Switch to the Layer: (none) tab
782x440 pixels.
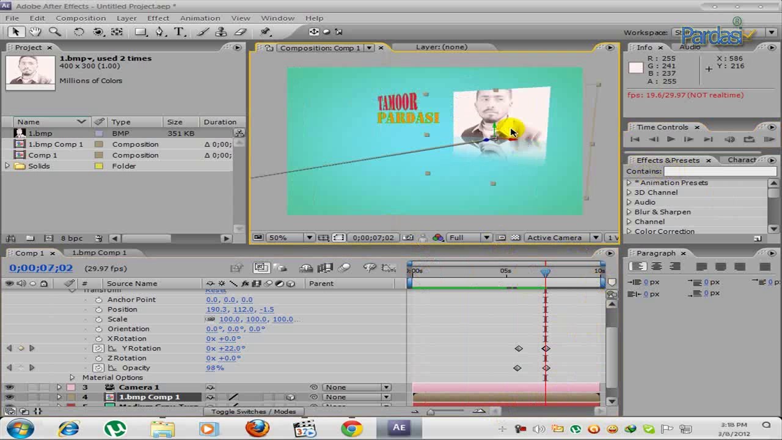click(441, 47)
